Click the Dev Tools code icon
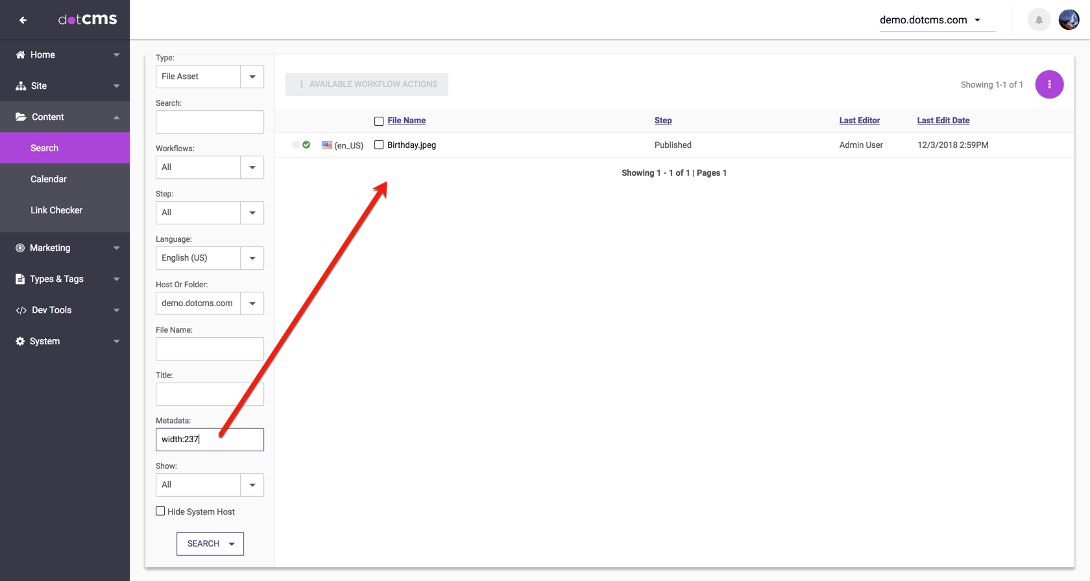This screenshot has width=1090, height=581. [21, 311]
